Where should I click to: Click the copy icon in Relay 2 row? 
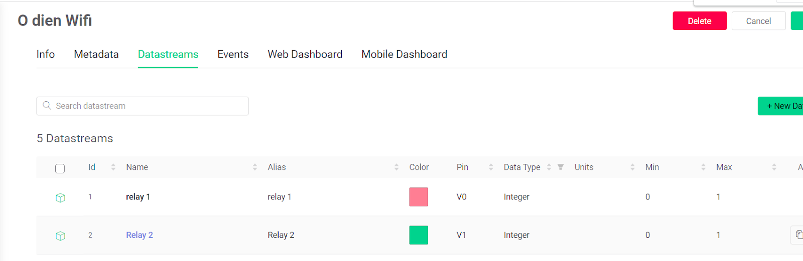pos(798,234)
